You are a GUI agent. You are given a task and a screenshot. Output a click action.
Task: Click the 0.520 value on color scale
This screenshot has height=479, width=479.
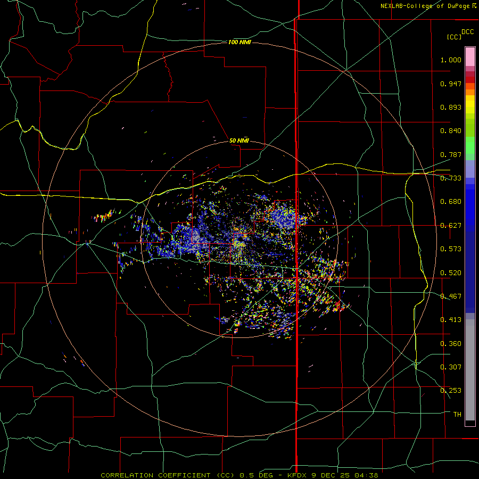pos(451,273)
